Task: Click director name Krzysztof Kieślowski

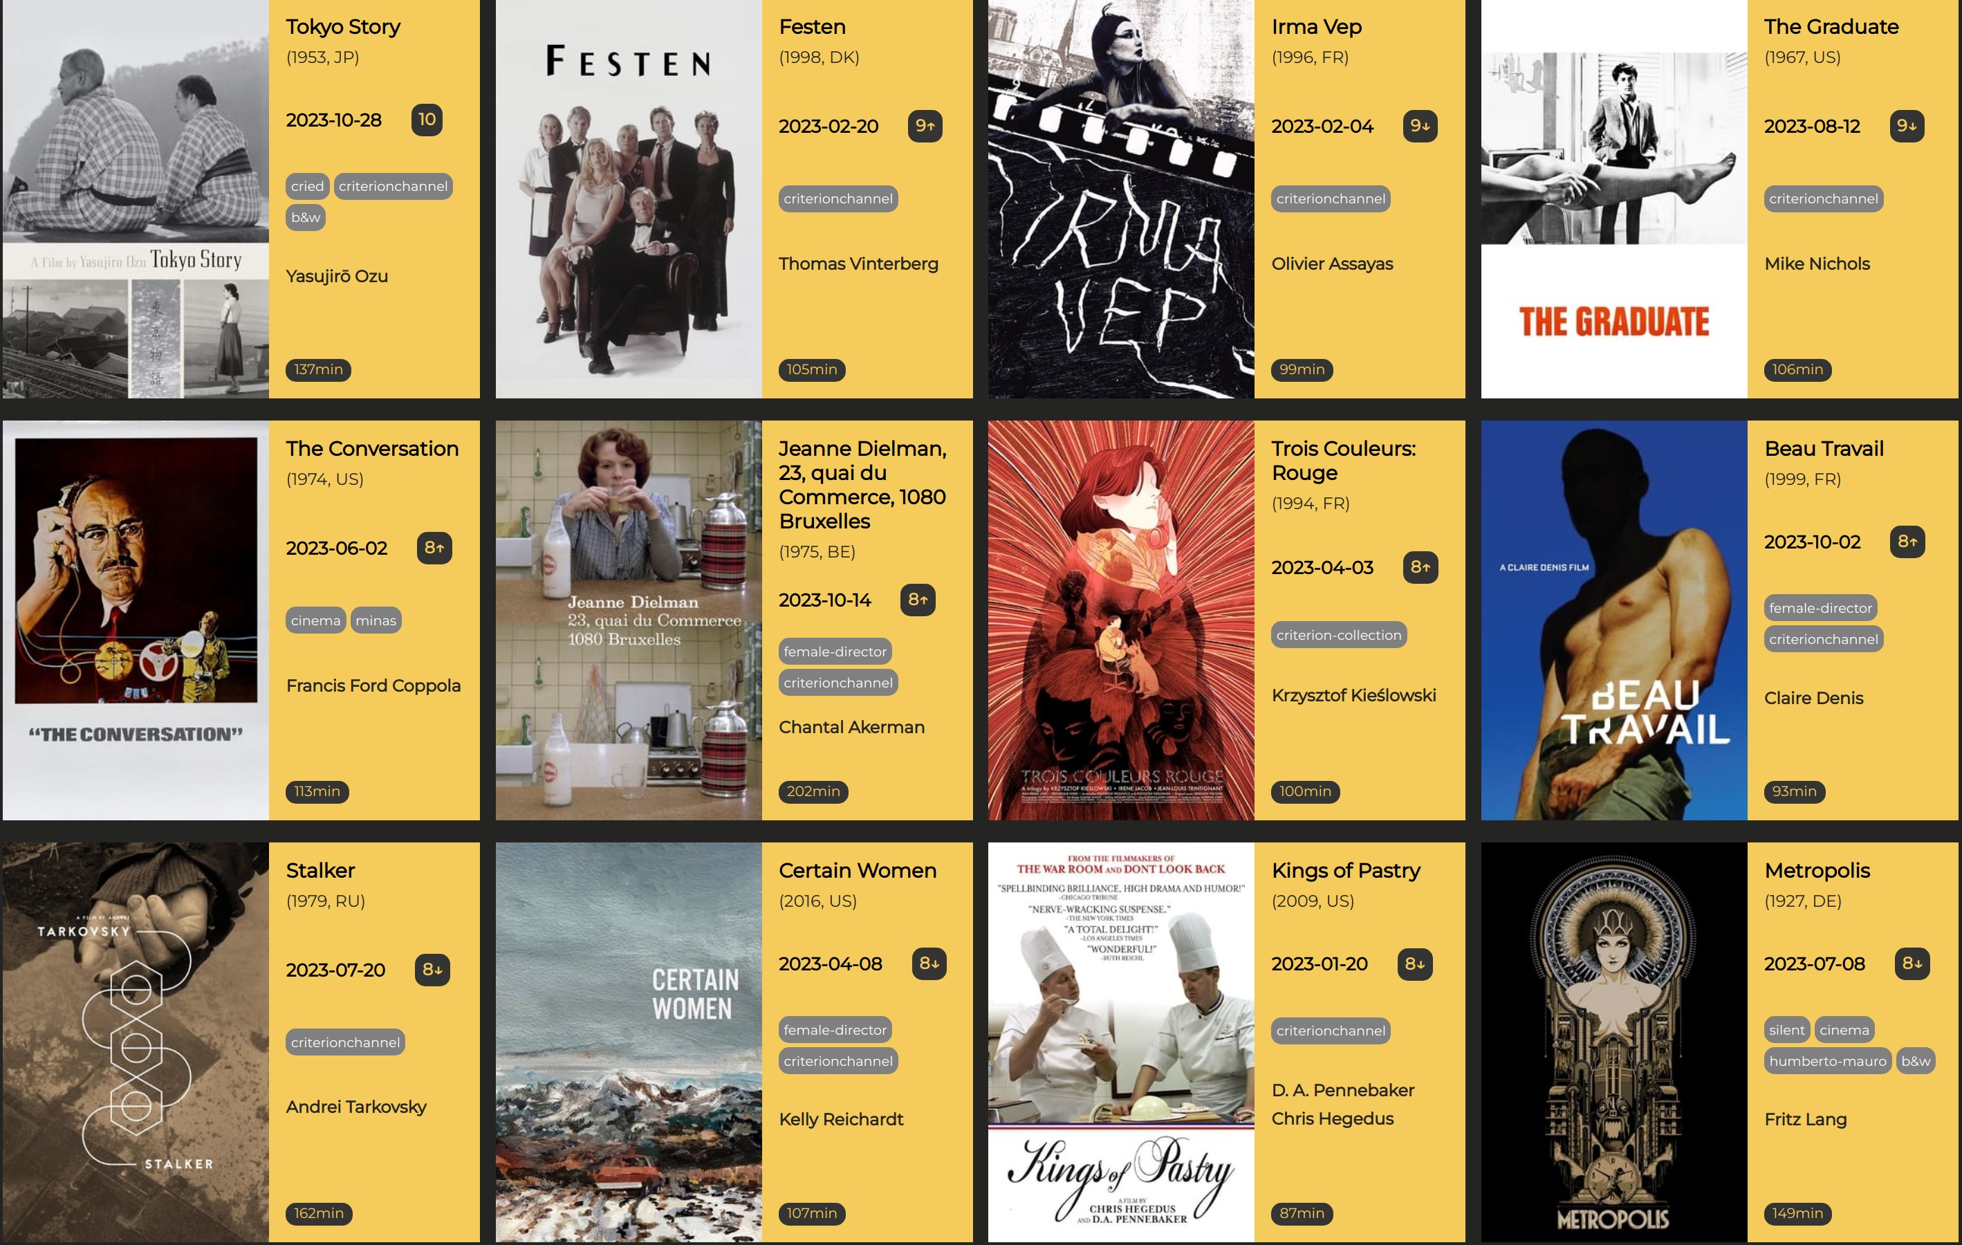Action: point(1353,696)
